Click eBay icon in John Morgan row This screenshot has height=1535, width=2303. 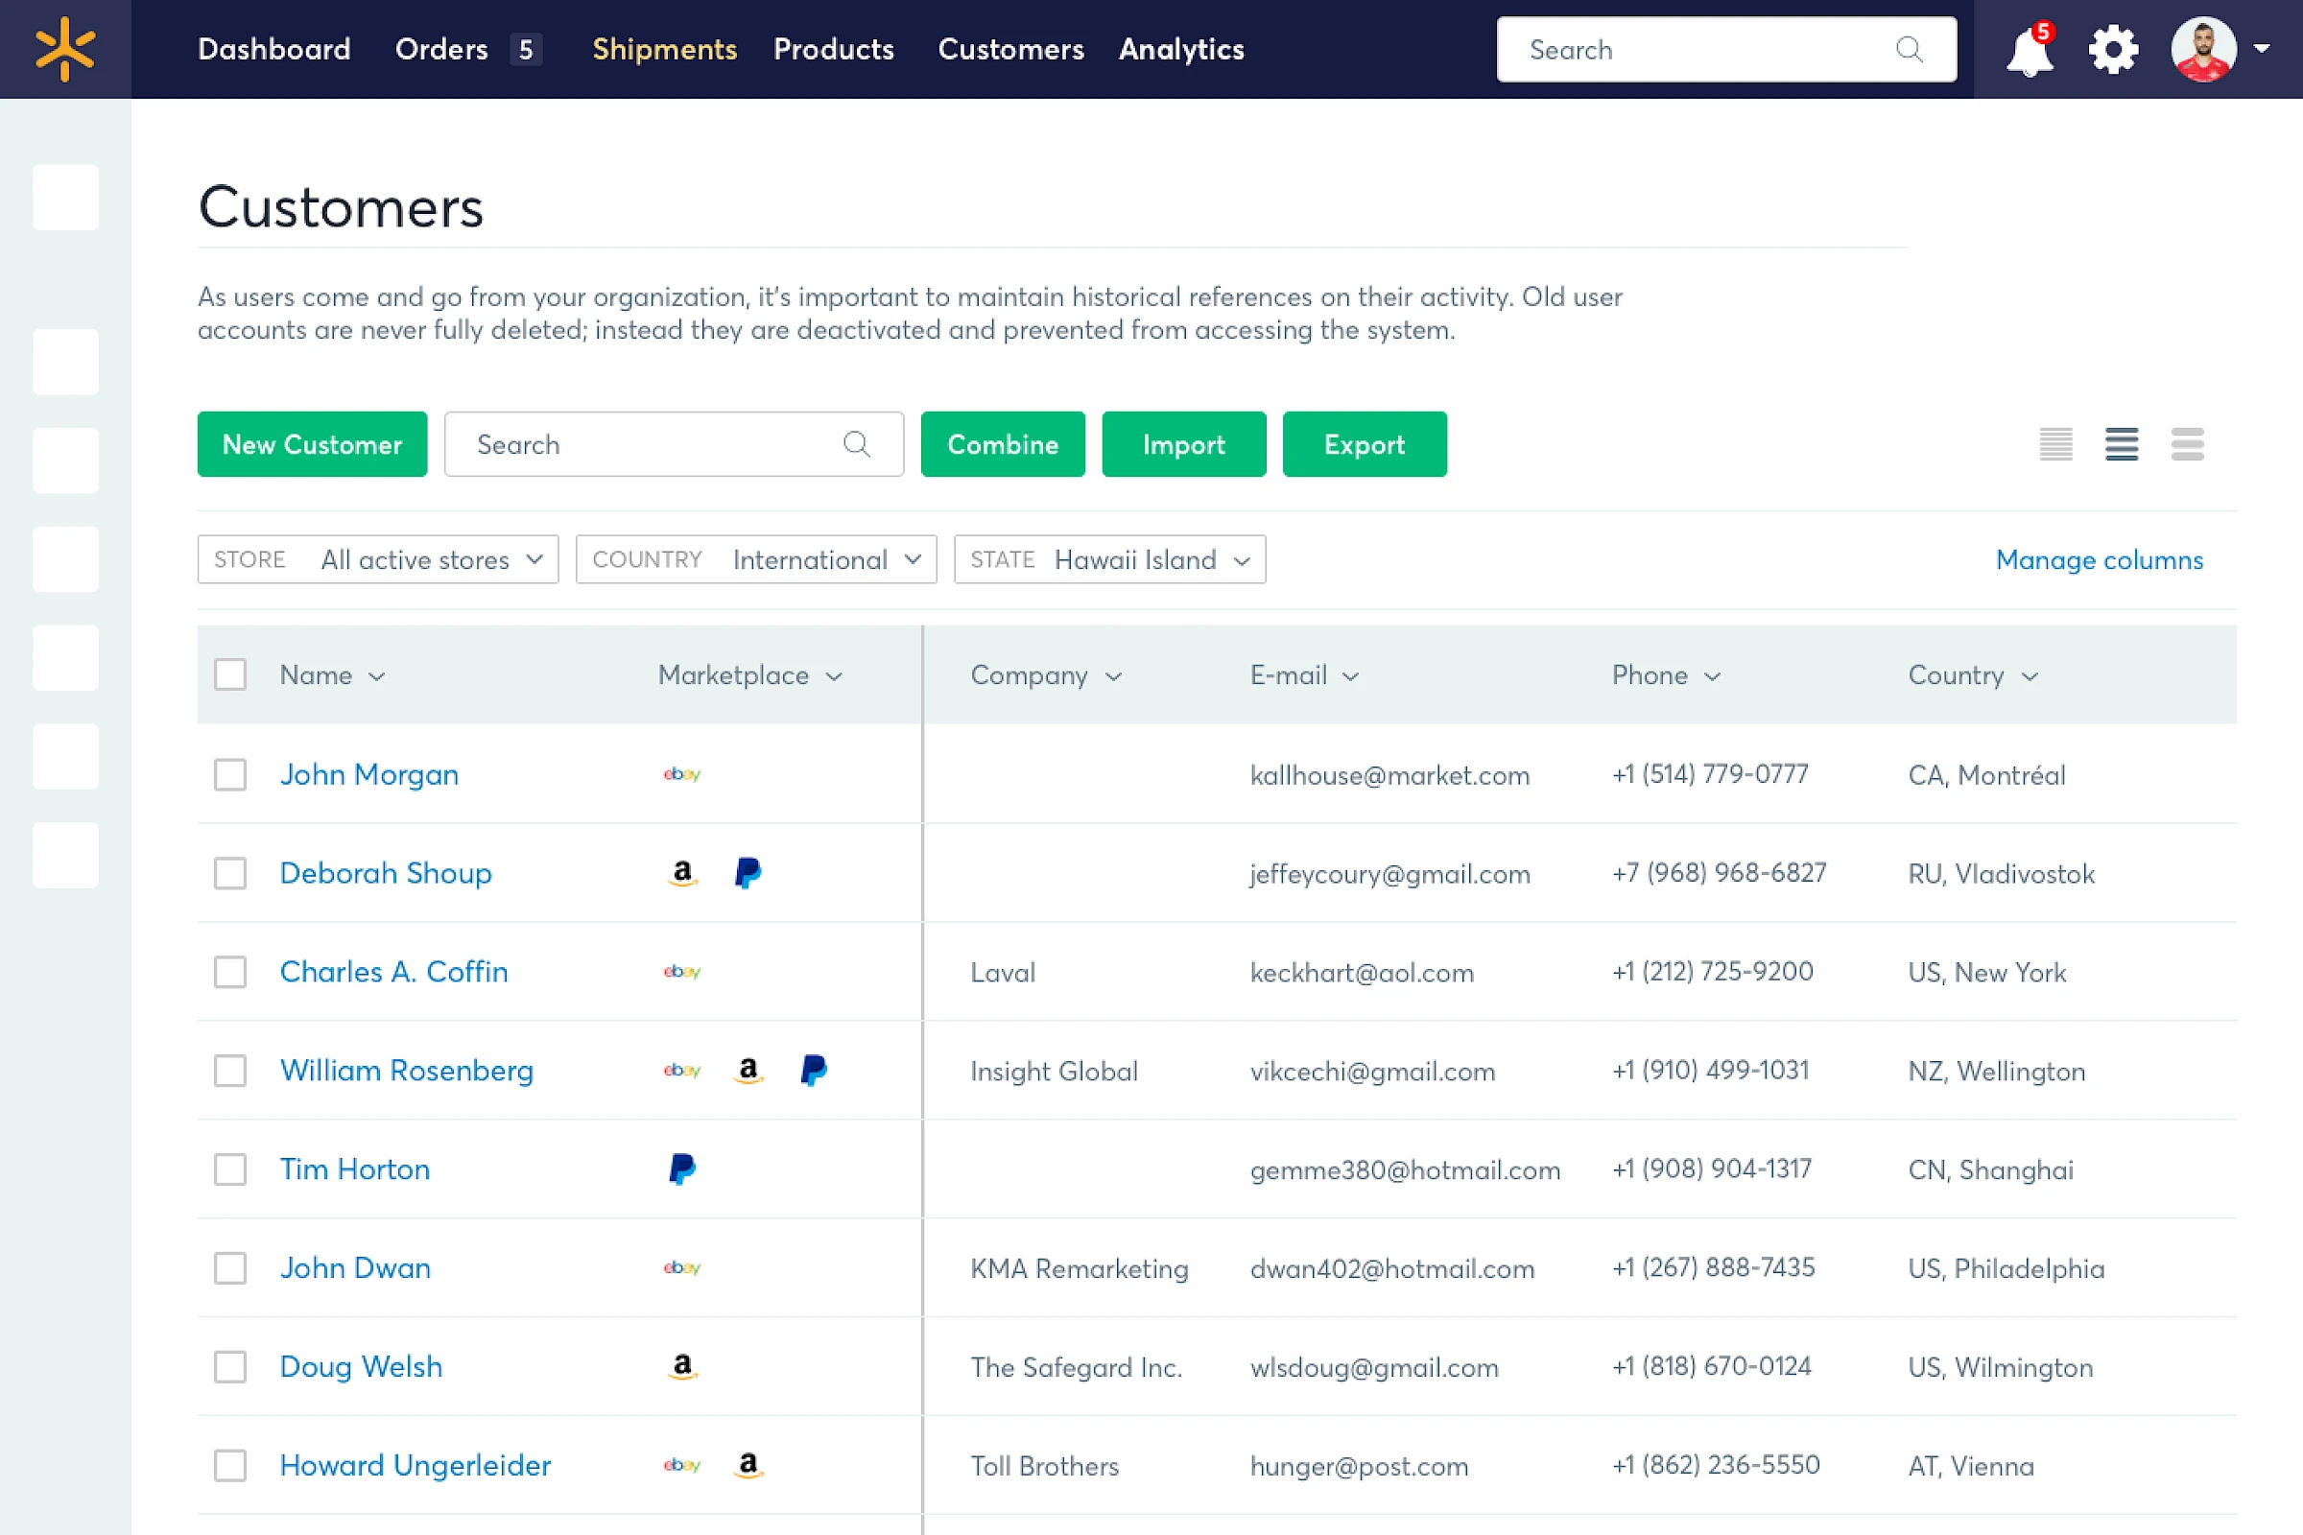tap(681, 774)
